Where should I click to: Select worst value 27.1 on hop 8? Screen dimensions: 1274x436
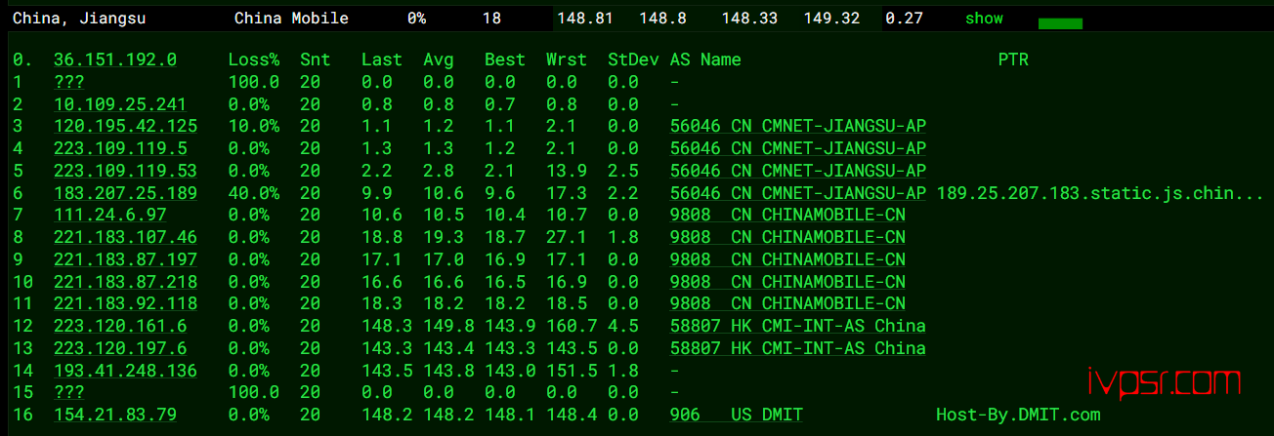point(567,237)
